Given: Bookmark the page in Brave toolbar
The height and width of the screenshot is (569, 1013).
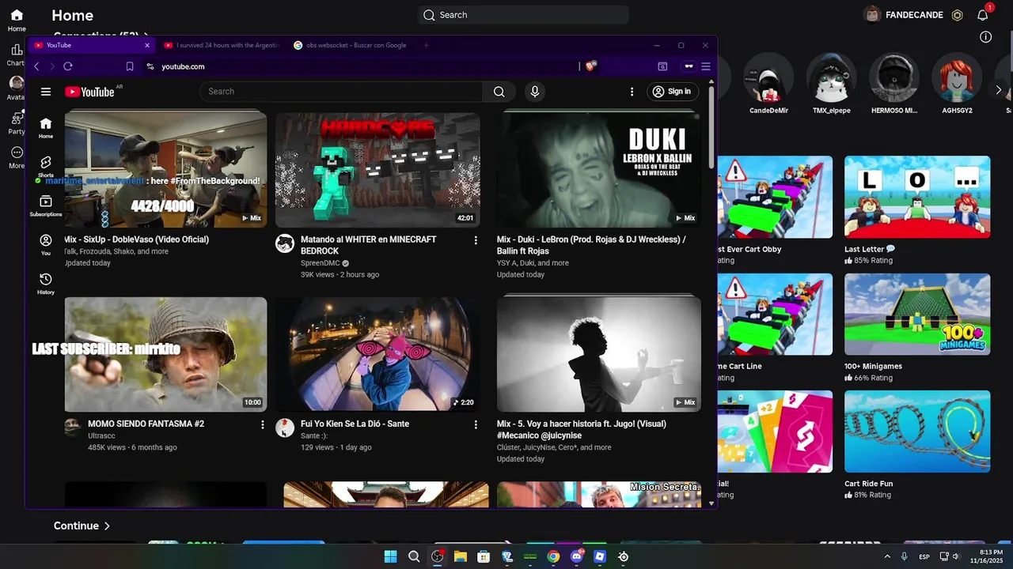Looking at the screenshot, I should [130, 66].
